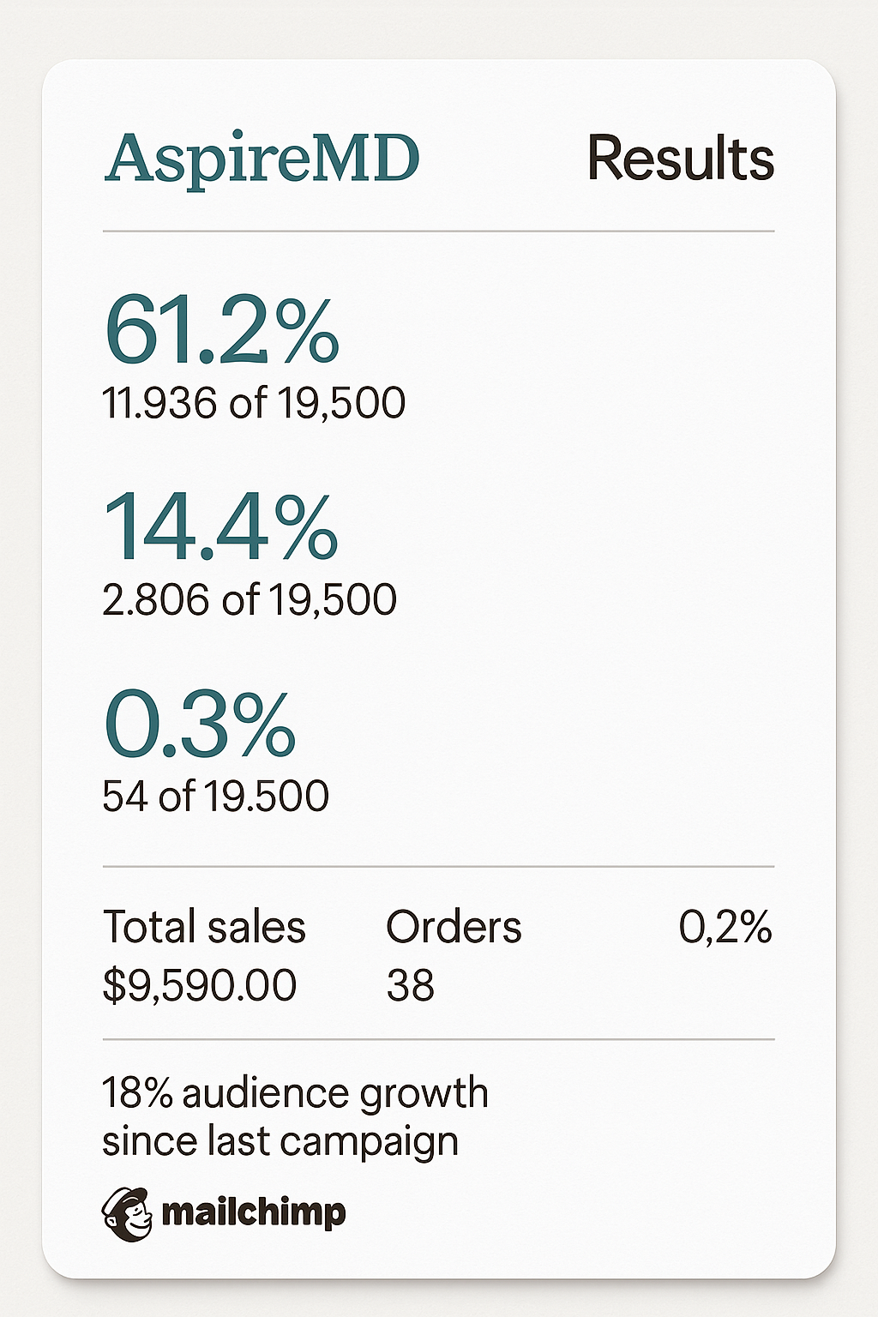878x1317 pixels.
Task: Click the 61.2% rate figure
Action: (x=221, y=330)
